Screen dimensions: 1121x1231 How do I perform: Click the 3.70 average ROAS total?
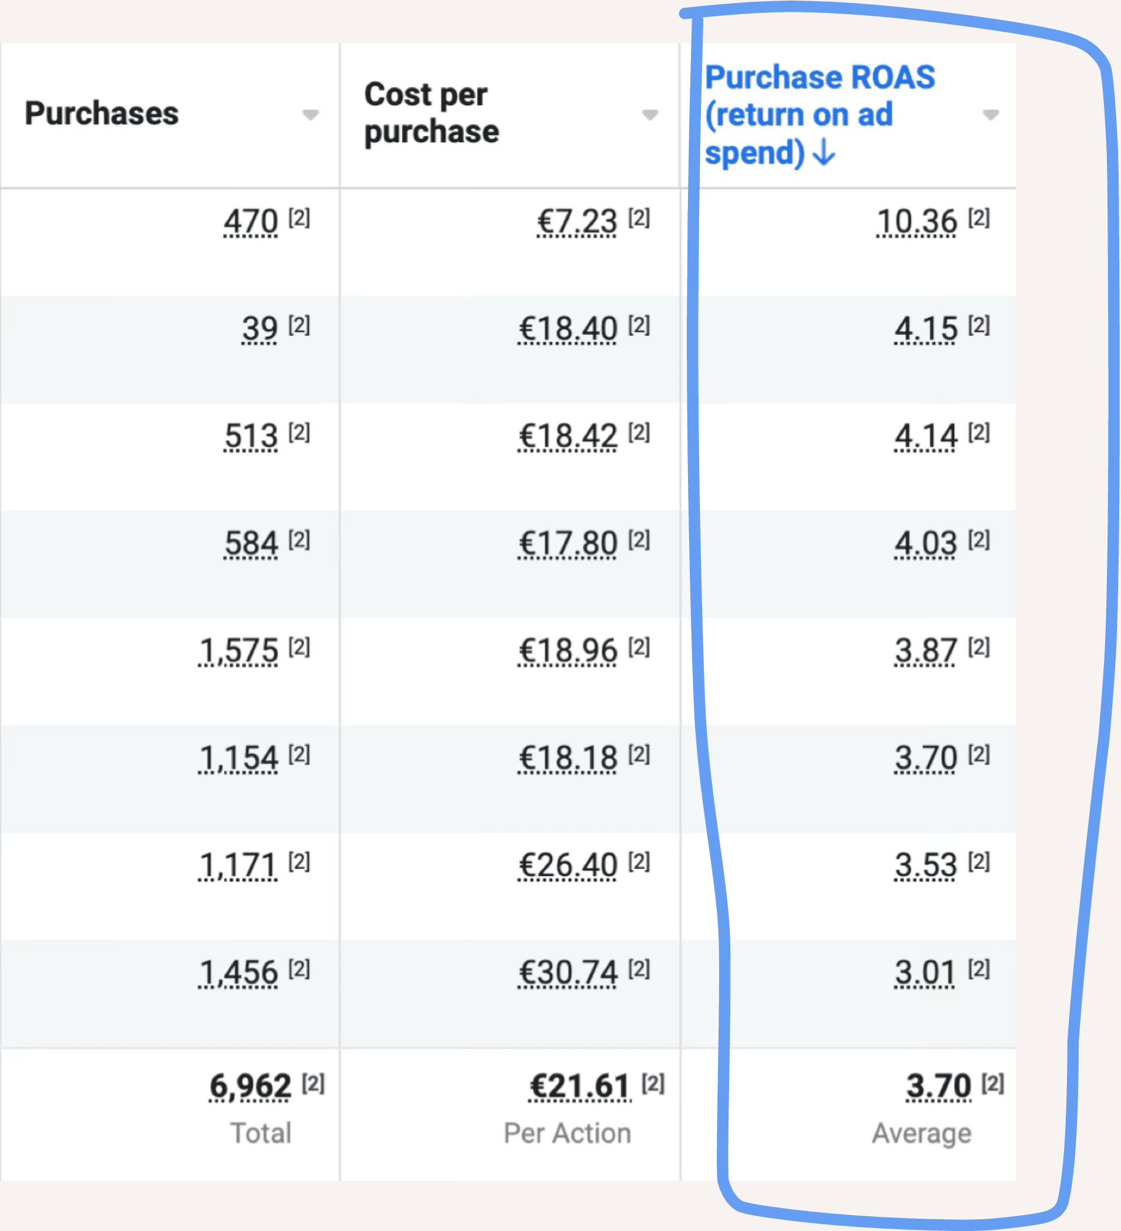click(938, 1086)
